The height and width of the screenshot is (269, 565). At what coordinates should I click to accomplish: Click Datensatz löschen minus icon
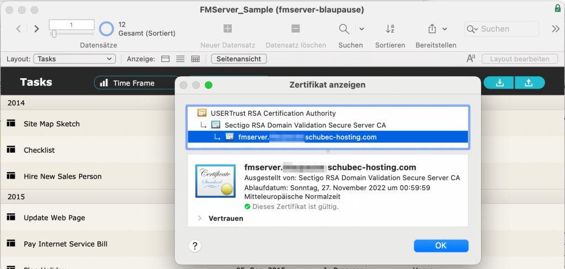[296, 29]
